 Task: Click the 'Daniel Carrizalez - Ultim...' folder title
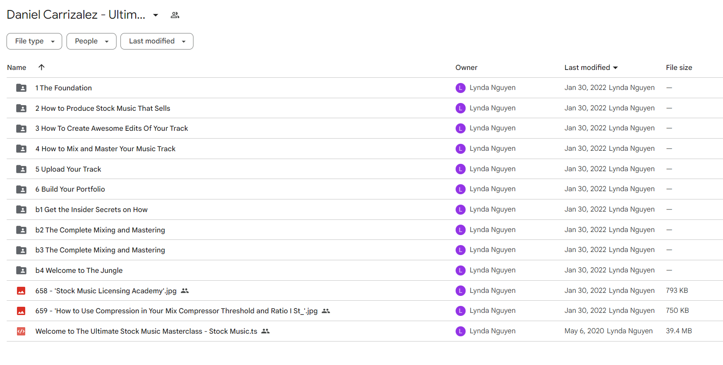pyautogui.click(x=76, y=15)
